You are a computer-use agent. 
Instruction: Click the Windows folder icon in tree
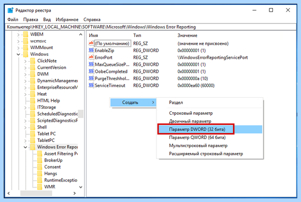click(x=26, y=54)
